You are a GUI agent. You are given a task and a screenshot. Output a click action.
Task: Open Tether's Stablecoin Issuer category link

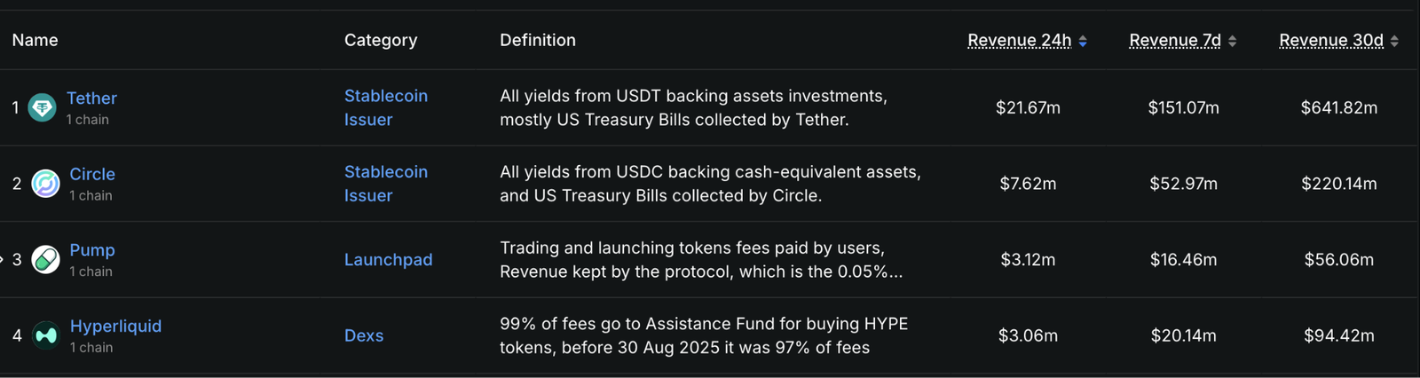pyautogui.click(x=385, y=107)
